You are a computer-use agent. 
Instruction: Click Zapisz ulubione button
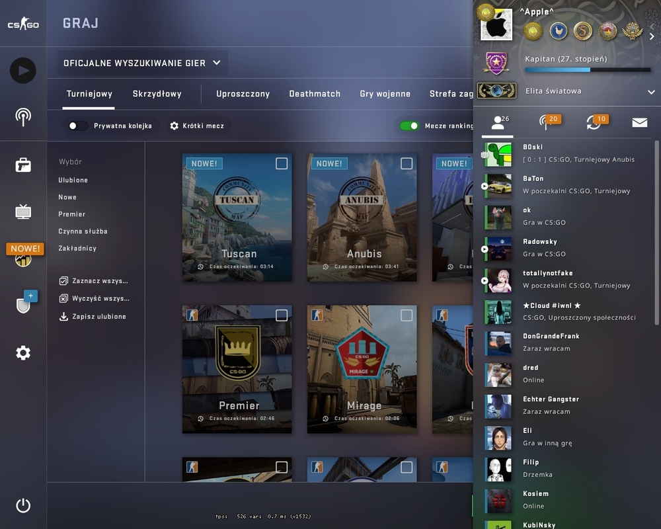tap(93, 316)
